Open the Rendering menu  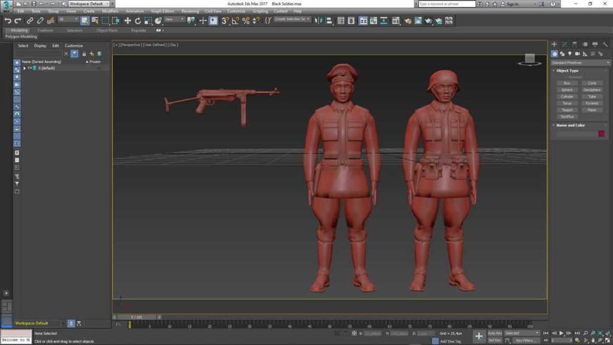pos(190,11)
